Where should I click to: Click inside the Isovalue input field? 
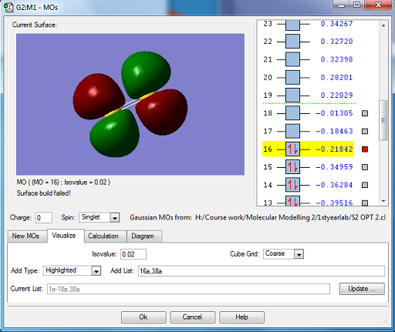click(x=133, y=254)
